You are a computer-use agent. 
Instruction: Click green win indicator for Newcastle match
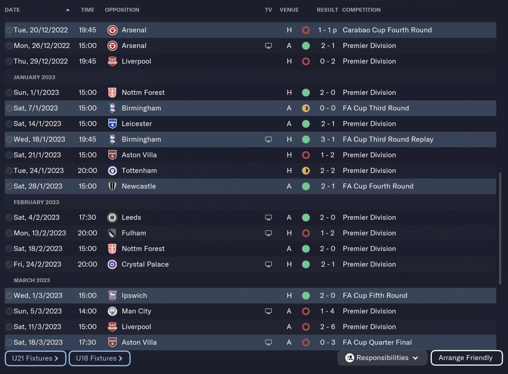pos(306,186)
